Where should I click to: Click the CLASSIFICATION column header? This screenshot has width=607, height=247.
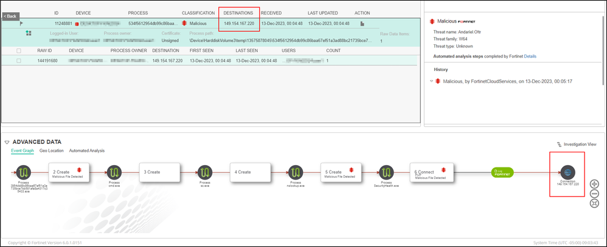[x=198, y=13]
